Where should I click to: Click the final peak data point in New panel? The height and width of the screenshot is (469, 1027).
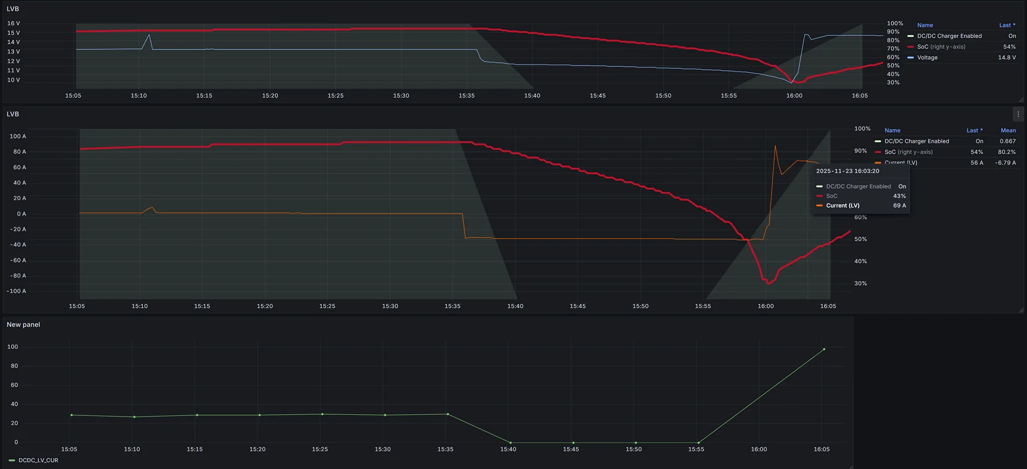tap(824, 349)
